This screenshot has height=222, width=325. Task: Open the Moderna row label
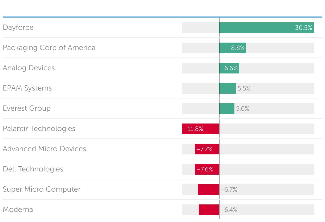[x=18, y=209]
